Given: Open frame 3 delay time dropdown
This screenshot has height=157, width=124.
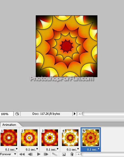Looking at the screenshot, I should (52, 150).
